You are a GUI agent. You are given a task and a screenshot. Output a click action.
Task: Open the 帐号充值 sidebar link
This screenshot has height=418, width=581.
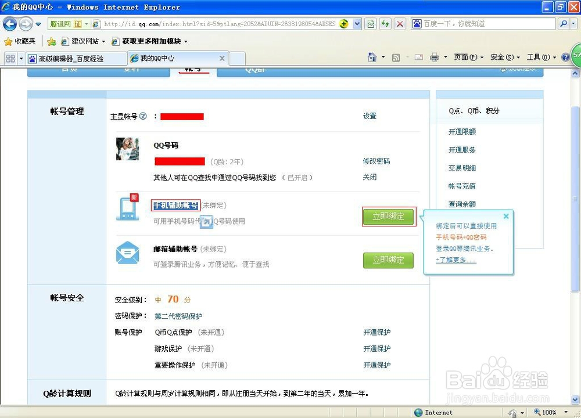(x=462, y=186)
